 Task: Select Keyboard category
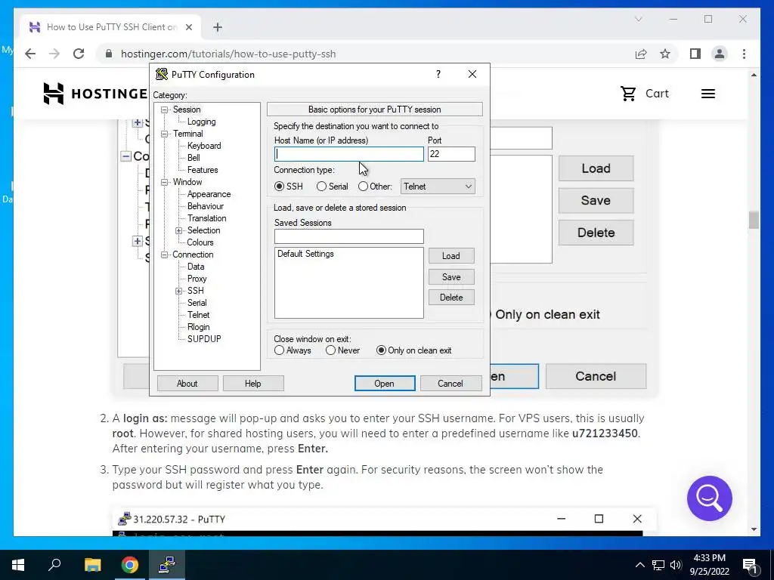[x=204, y=146]
